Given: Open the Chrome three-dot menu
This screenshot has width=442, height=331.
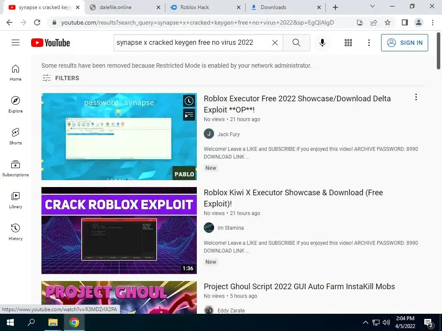Looking at the screenshot, I should pos(433,22).
